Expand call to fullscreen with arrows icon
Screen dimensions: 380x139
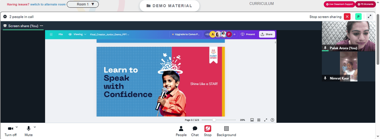[x=369, y=17]
